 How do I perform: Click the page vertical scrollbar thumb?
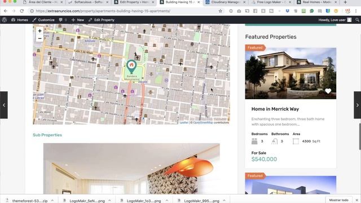point(360,136)
